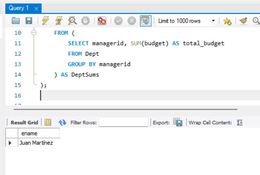Refresh the result grid data
Image resolution: width=260 pixels, height=175 pixels.
tap(62, 122)
